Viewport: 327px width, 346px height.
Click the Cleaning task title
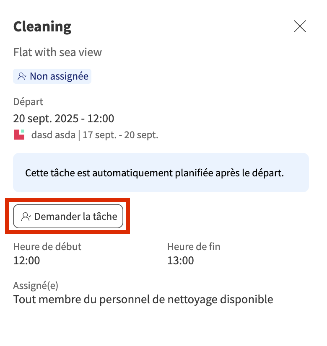pos(42,27)
